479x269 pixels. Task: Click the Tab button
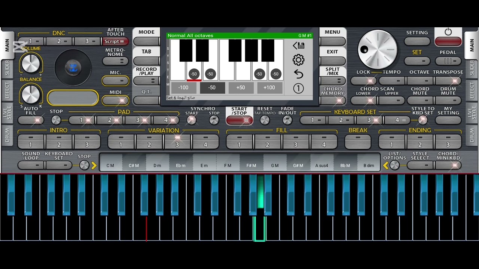(x=146, y=61)
